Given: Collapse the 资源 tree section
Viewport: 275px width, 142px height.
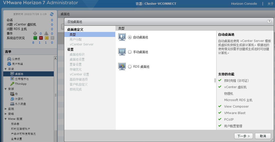Looking at the screenshot, I should [5, 89].
